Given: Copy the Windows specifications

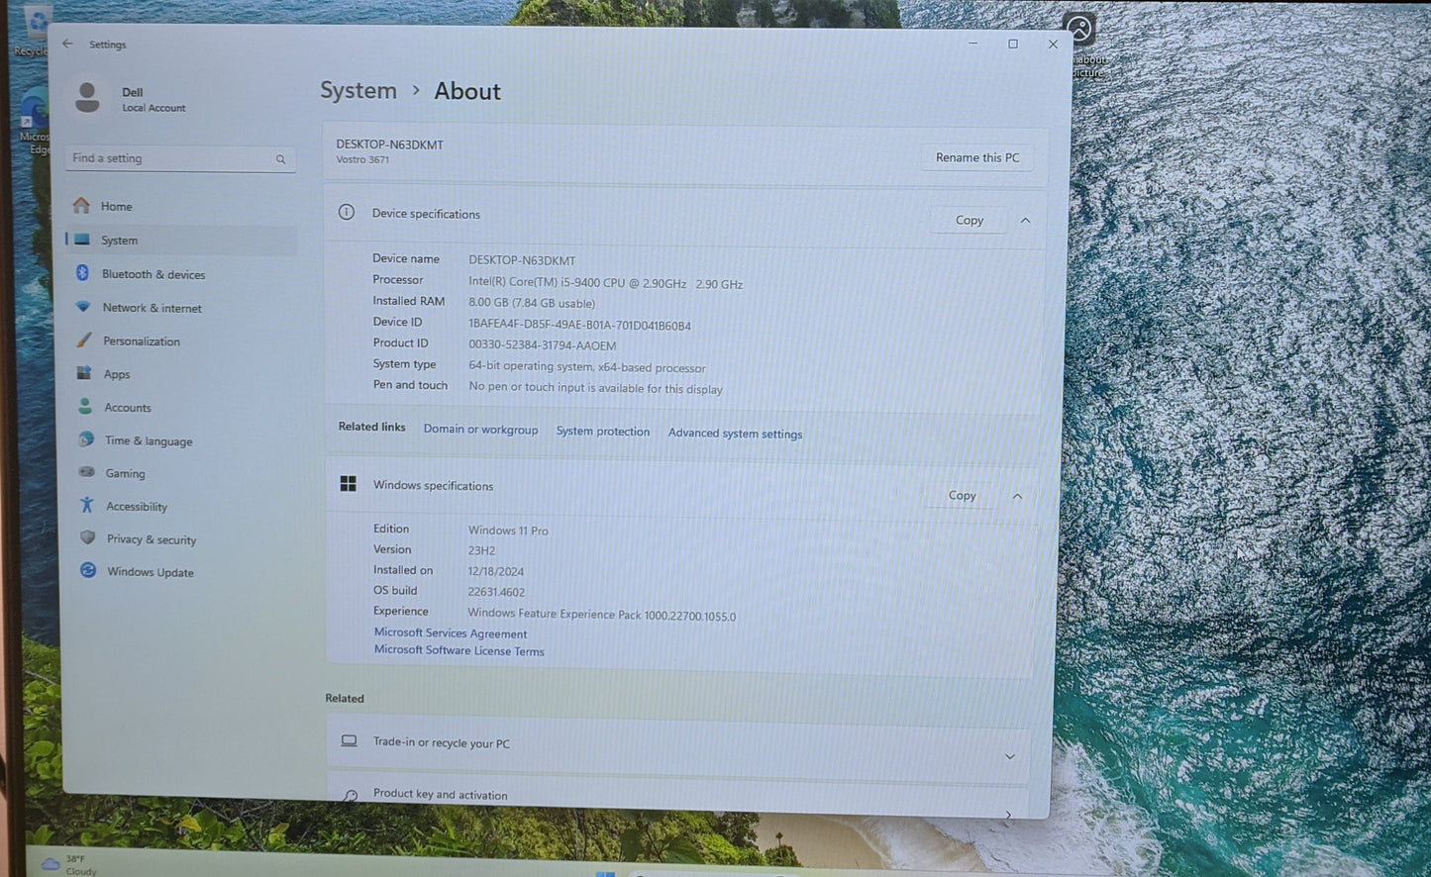Looking at the screenshot, I should [962, 495].
